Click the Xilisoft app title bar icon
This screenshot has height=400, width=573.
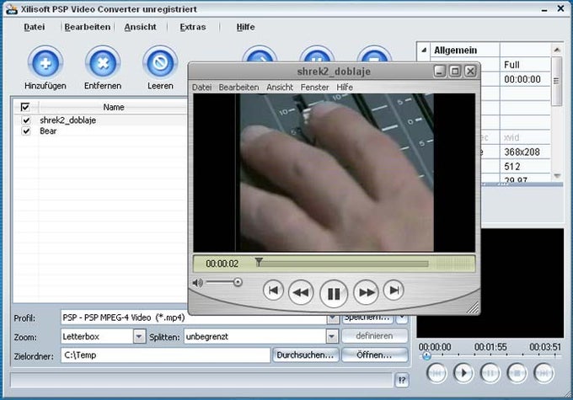(11, 9)
